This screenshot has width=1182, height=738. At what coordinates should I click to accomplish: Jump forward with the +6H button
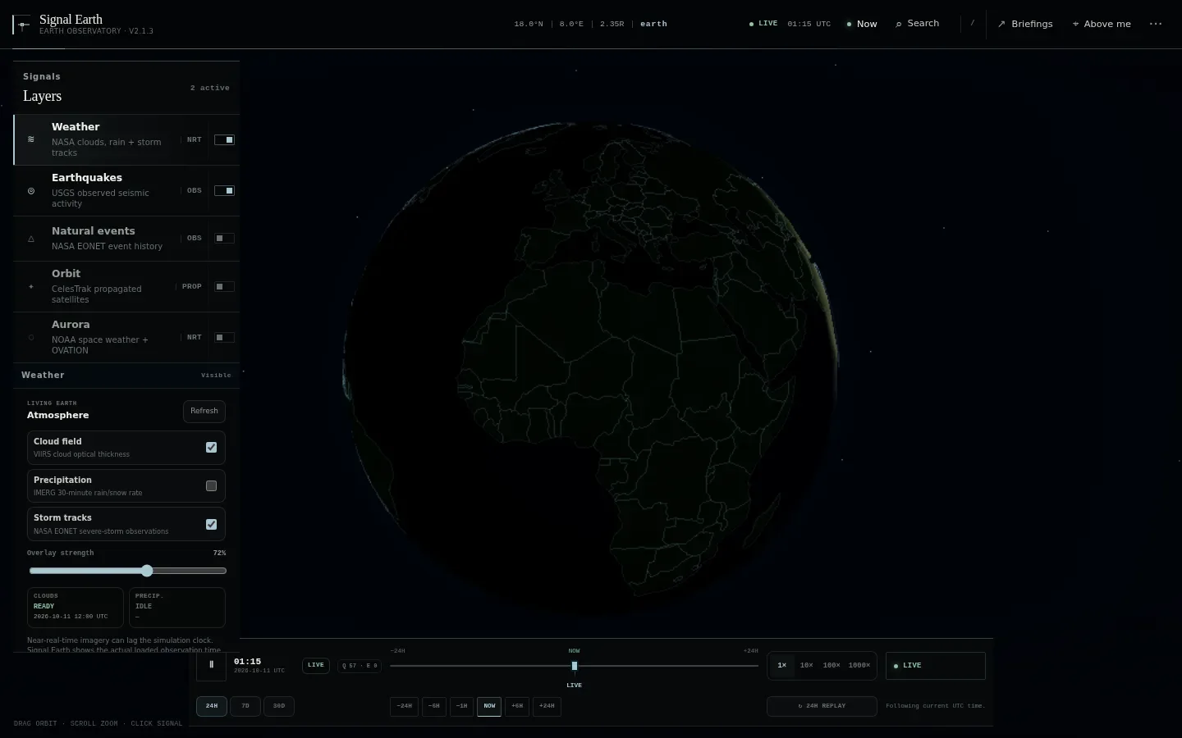click(517, 706)
